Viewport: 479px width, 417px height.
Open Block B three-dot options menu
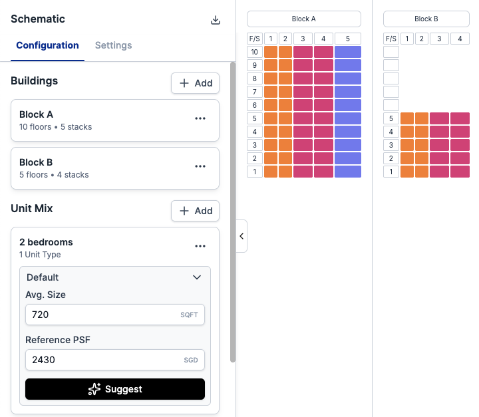pos(200,166)
